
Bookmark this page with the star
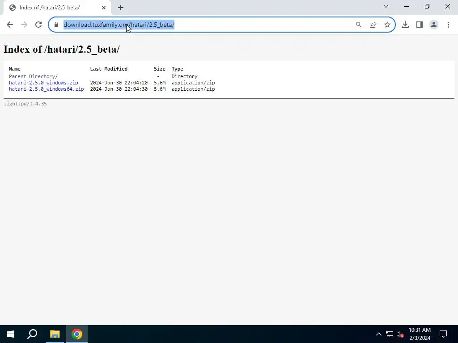coord(387,25)
